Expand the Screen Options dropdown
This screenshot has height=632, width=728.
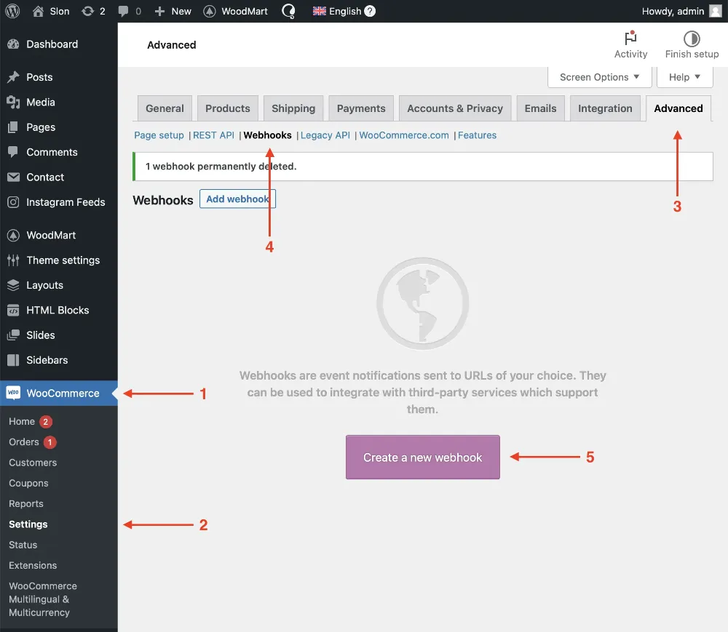[599, 77]
